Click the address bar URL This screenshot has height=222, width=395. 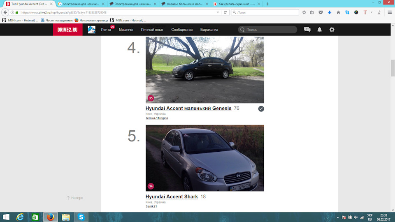(64, 12)
